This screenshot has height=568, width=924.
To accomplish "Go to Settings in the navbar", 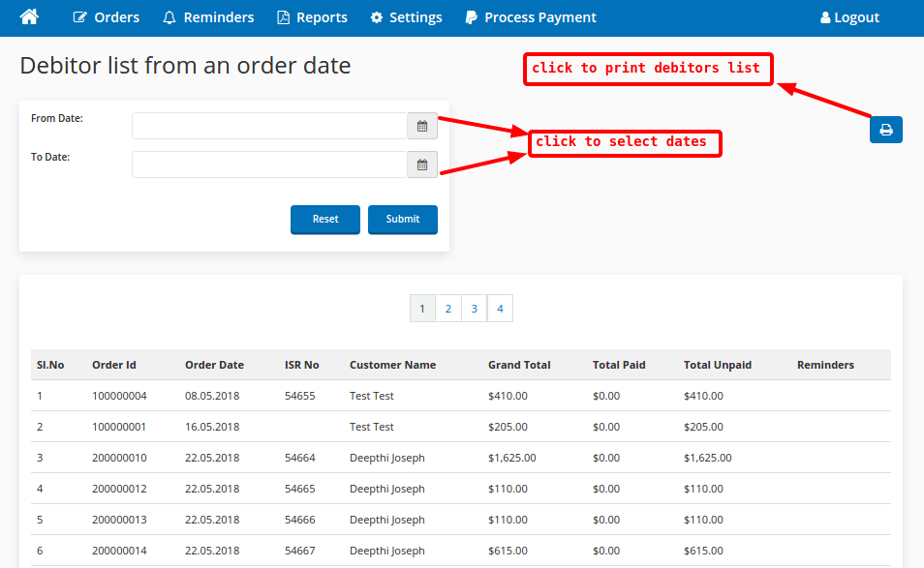I will click(406, 17).
